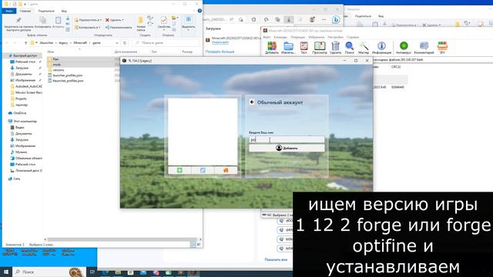This screenshot has width=493, height=277.
Task: Click Переименовать in the Explorer ribbon
Action: 119,28
